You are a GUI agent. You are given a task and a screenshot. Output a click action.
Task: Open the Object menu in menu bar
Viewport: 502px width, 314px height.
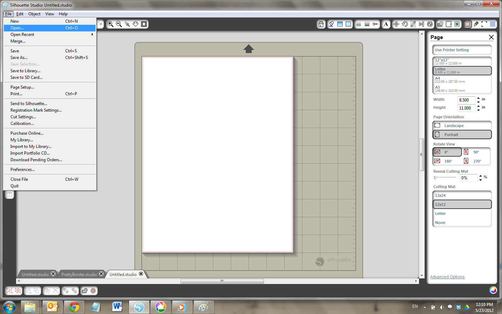coord(34,14)
